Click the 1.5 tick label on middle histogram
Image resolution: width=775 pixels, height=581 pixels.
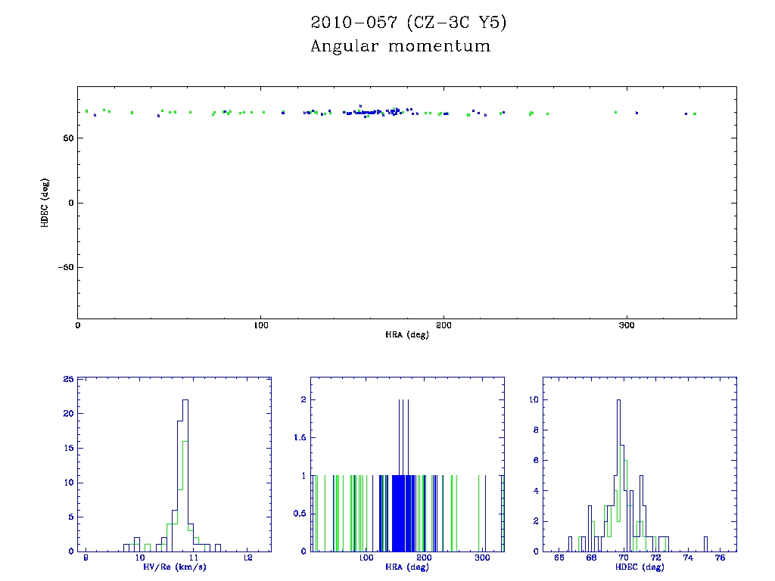click(300, 438)
